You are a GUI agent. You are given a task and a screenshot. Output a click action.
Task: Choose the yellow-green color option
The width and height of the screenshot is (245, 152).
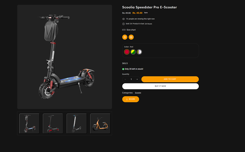[133, 52]
